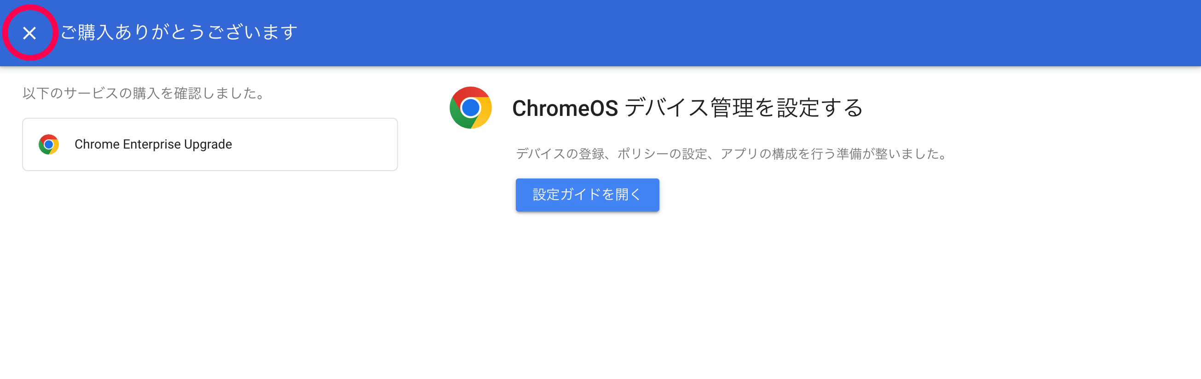Screen dimensions: 1201x379
Task: Click the デバイスの登録 description sentence
Action: (733, 153)
